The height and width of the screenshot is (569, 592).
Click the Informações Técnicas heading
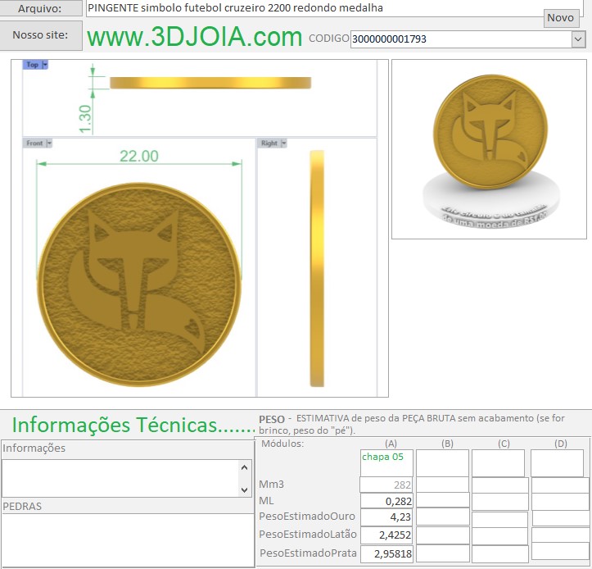[133, 425]
